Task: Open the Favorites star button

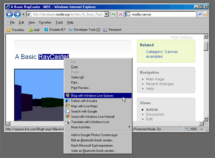Action: 15,30
